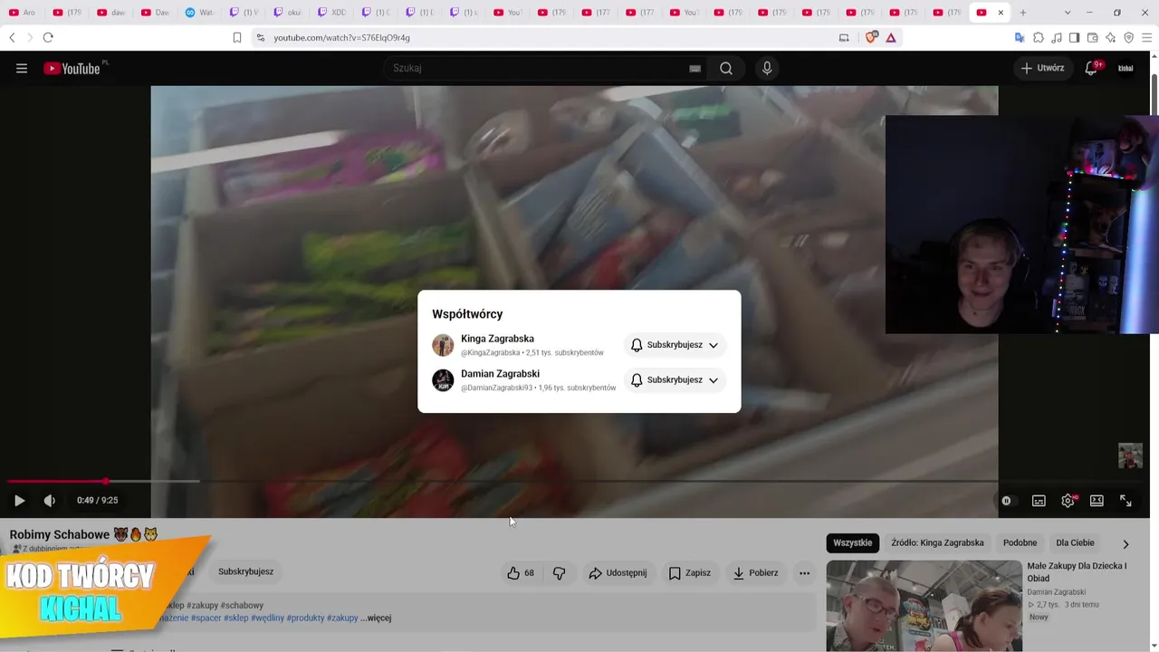Toggle subtitles on the player
Screen dimensions: 1159x652
pos(1039,501)
